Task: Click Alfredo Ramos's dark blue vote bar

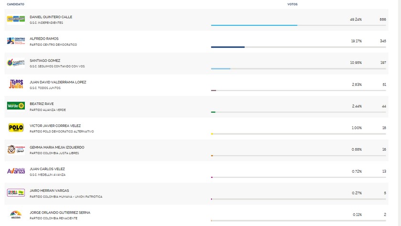Action: click(x=228, y=47)
